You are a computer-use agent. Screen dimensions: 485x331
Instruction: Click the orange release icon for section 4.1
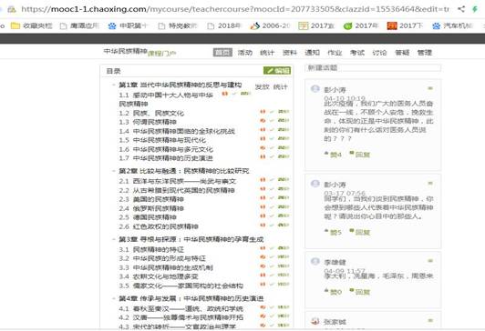(263, 307)
